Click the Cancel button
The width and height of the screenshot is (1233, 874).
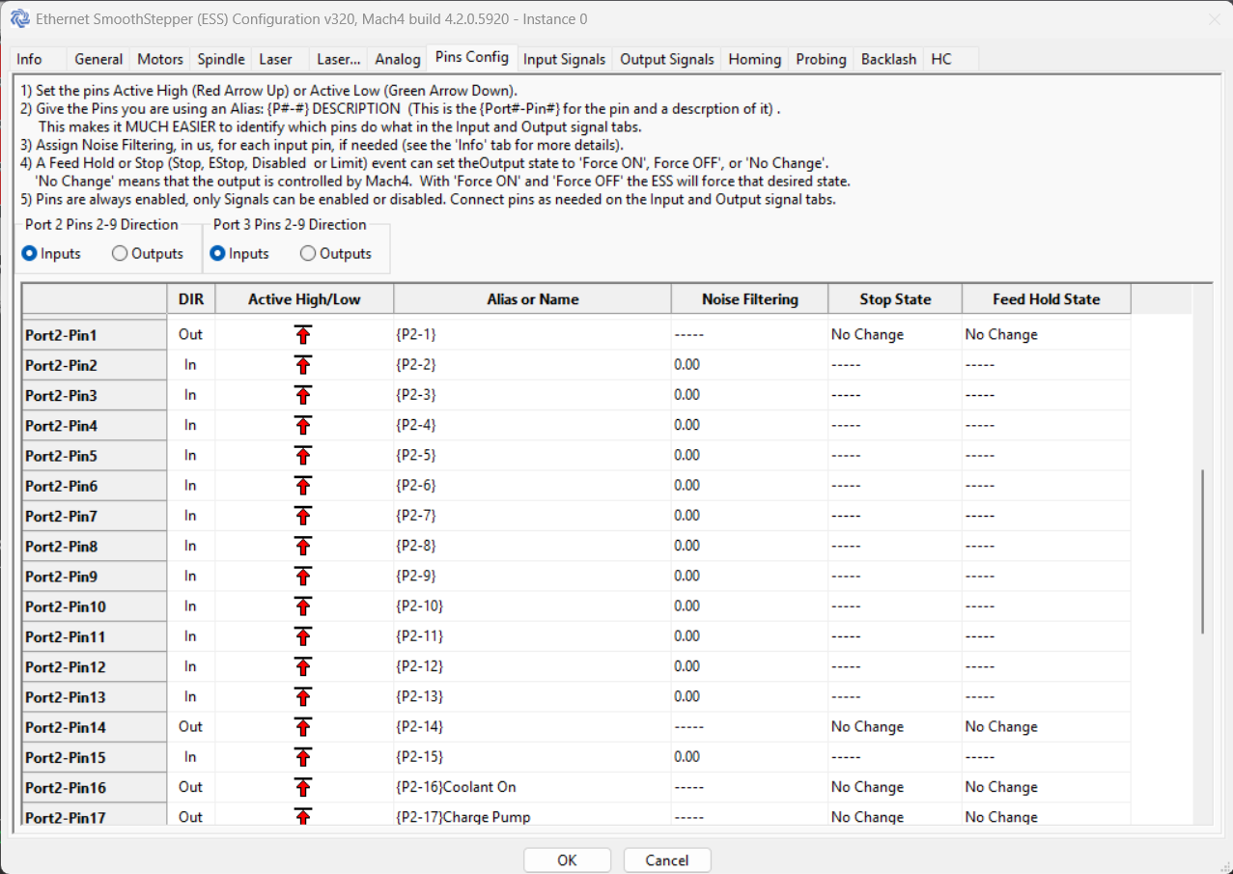point(667,860)
